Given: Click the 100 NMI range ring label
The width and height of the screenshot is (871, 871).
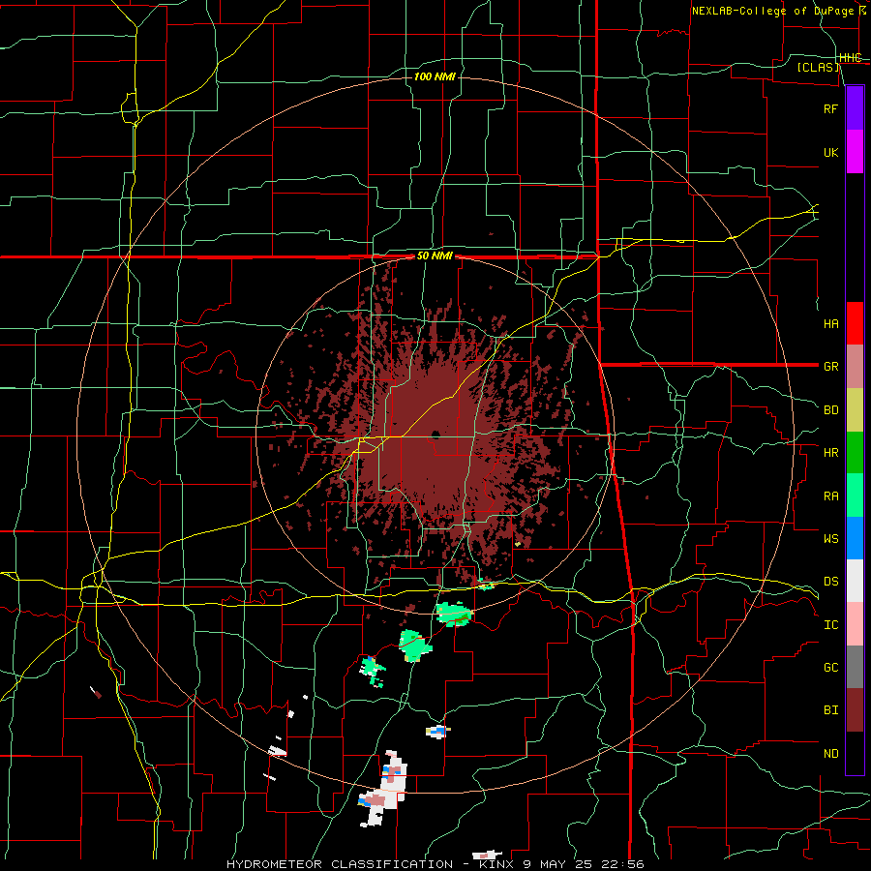Looking at the screenshot, I should [435, 76].
